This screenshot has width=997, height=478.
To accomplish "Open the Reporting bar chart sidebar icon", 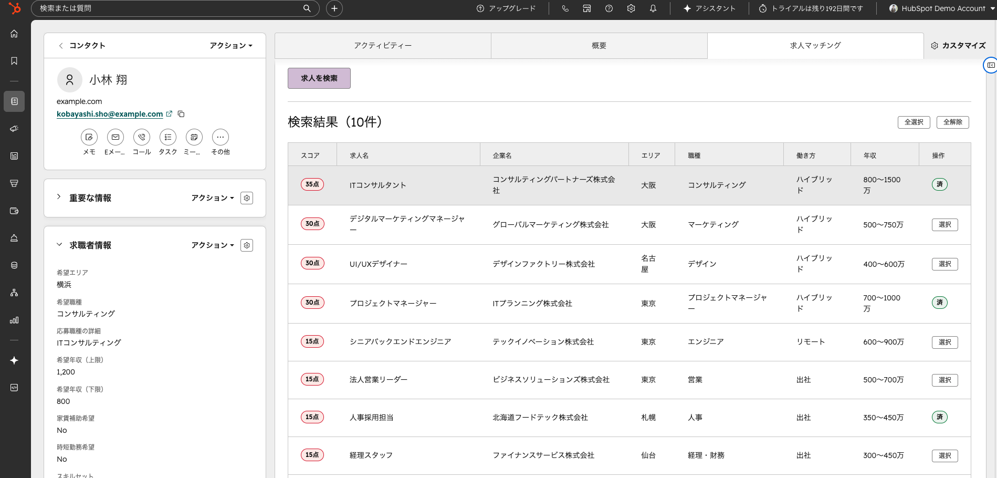I will tap(14, 320).
